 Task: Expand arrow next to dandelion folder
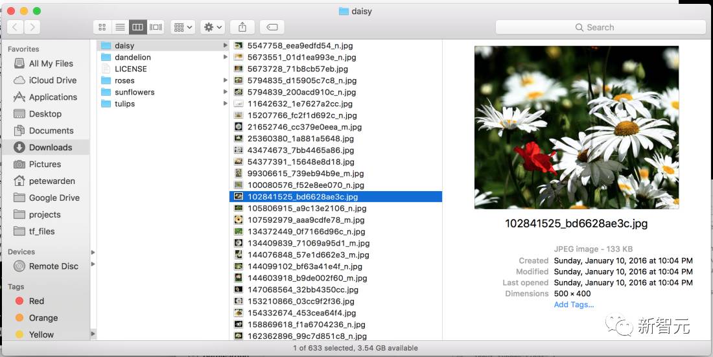(225, 57)
